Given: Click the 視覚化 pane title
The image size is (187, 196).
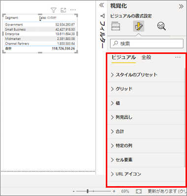Looking at the screenshot, I should (x=119, y=6).
